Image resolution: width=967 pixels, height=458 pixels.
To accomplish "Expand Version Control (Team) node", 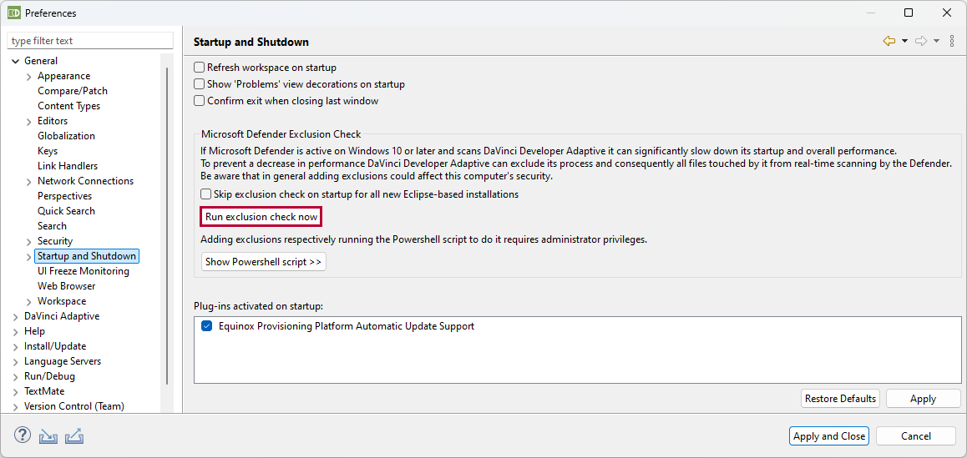I will (15, 407).
